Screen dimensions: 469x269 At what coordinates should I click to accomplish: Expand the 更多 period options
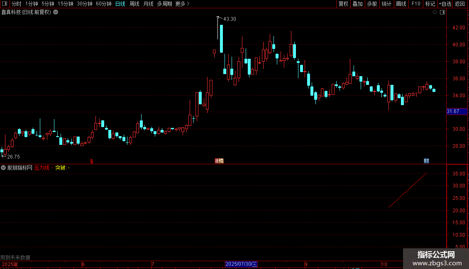click(183, 4)
